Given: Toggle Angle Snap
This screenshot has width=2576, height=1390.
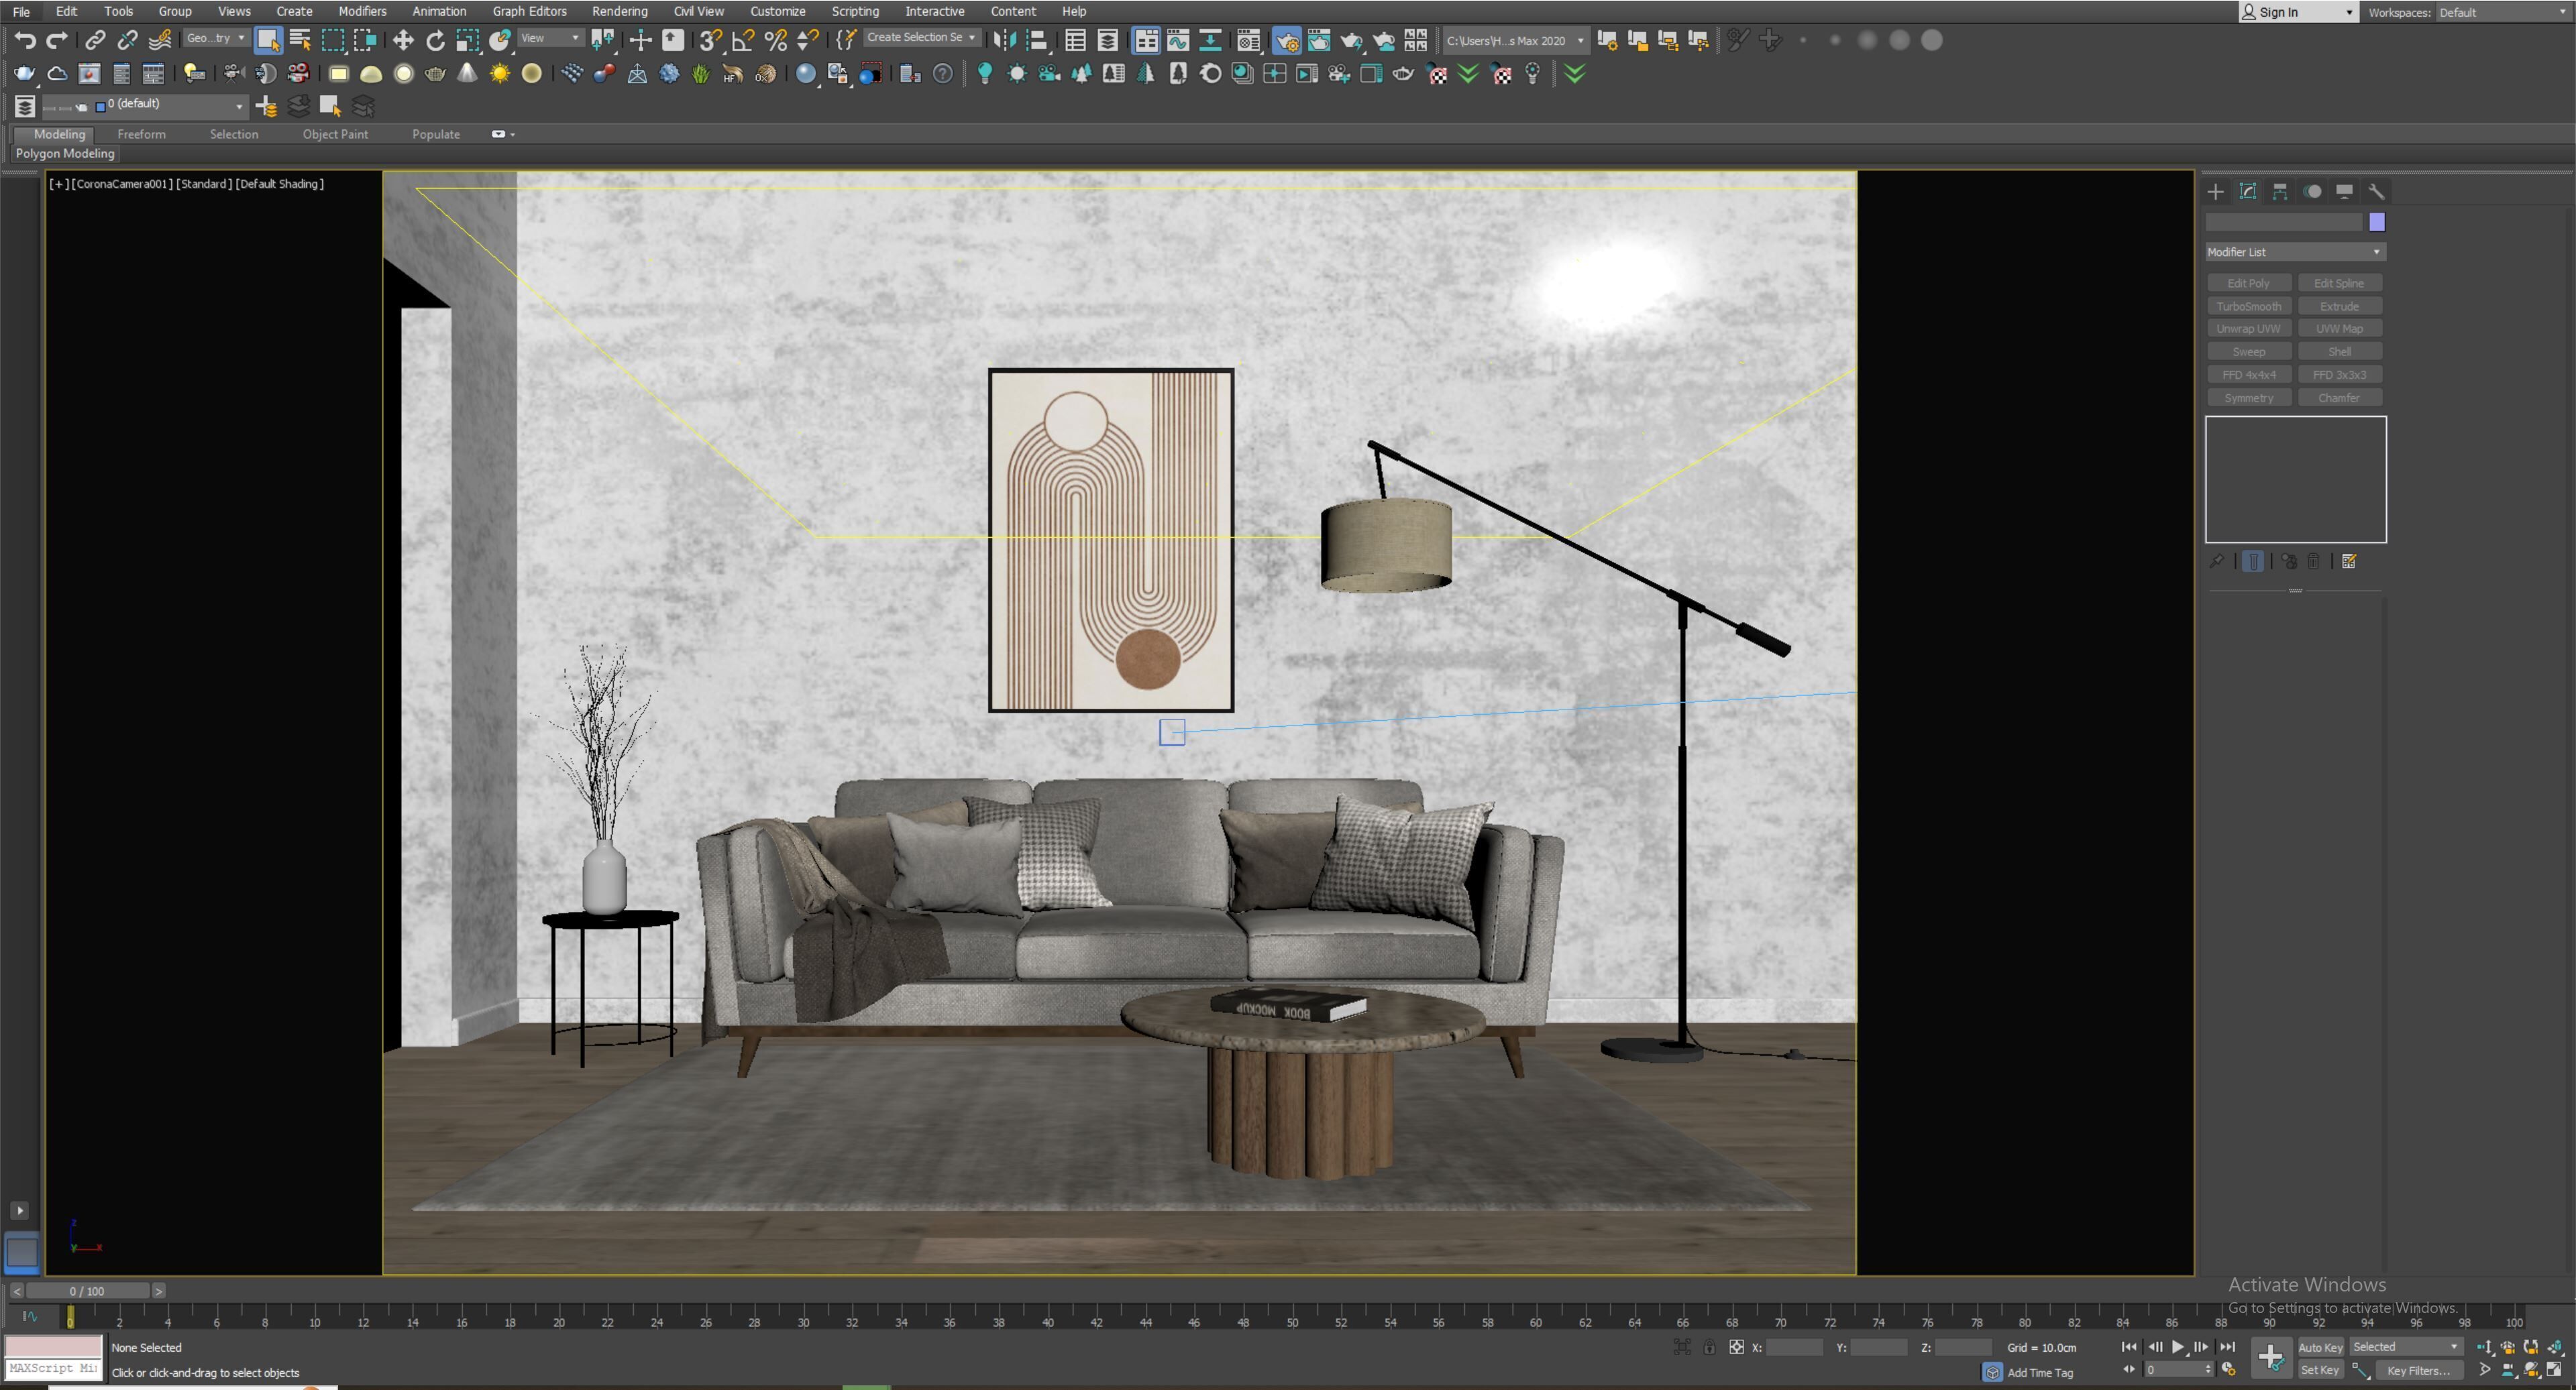Looking at the screenshot, I should pyautogui.click(x=743, y=40).
